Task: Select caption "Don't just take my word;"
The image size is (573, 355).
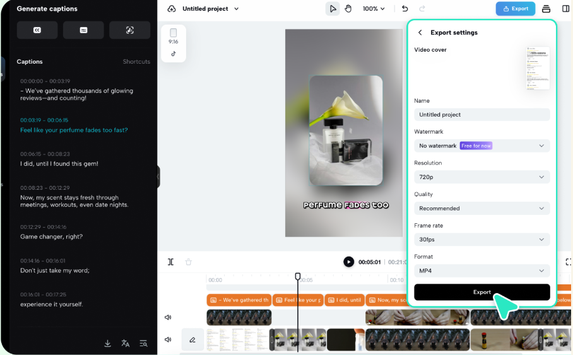Action: (x=55, y=271)
